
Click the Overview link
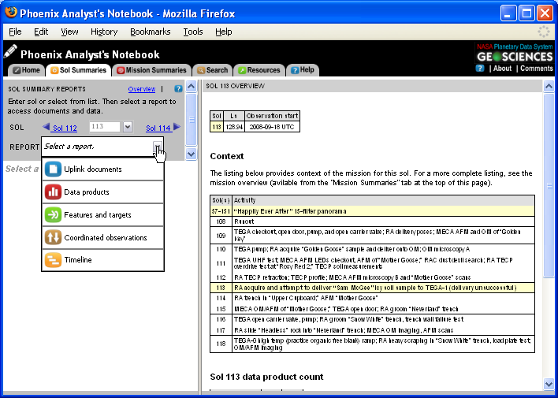(142, 89)
